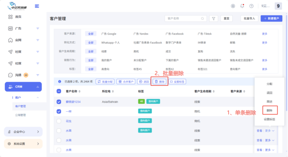Filter lifecycle by 成交

point(168,52)
